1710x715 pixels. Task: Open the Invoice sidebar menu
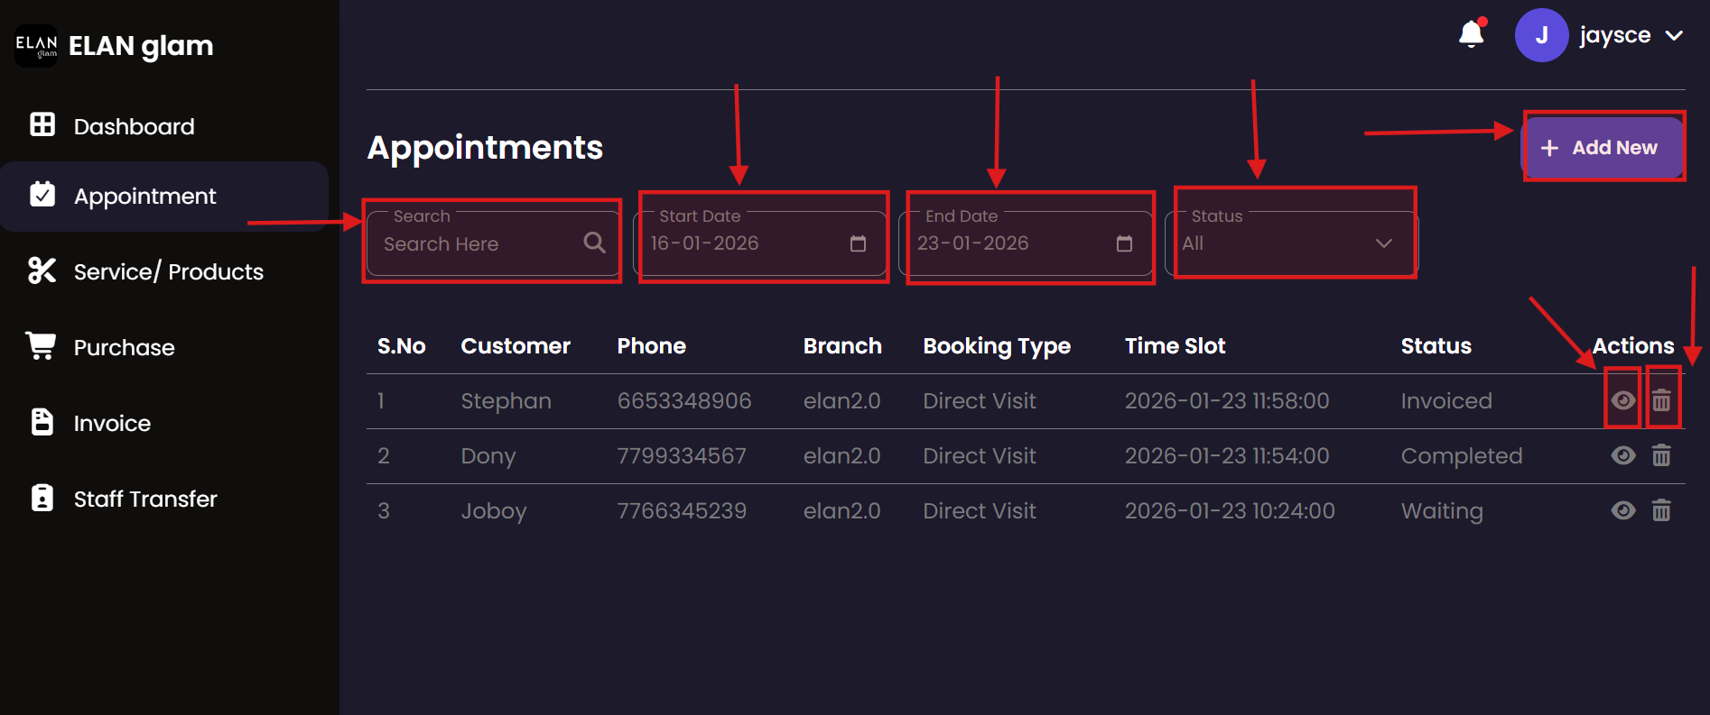pyautogui.click(x=112, y=423)
